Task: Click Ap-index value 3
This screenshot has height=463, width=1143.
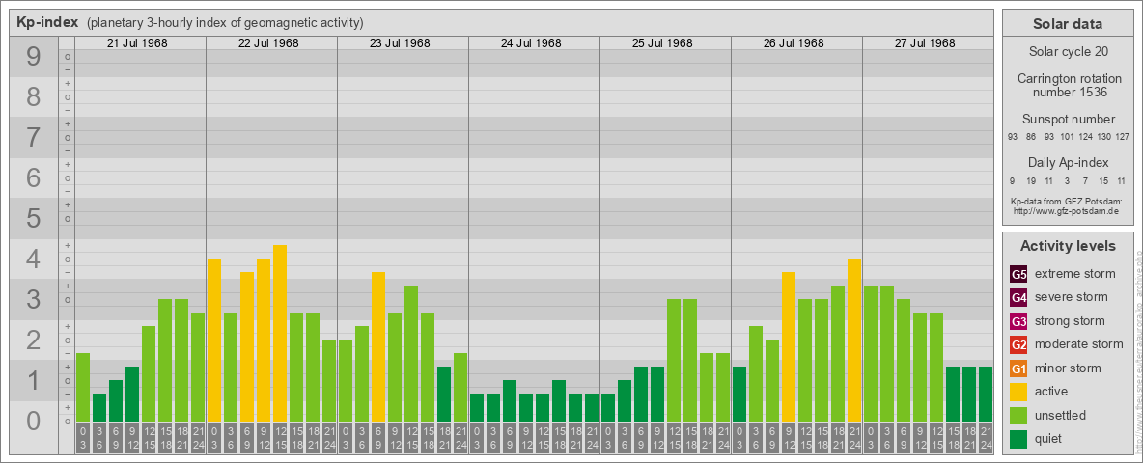Action: [x=1067, y=180]
